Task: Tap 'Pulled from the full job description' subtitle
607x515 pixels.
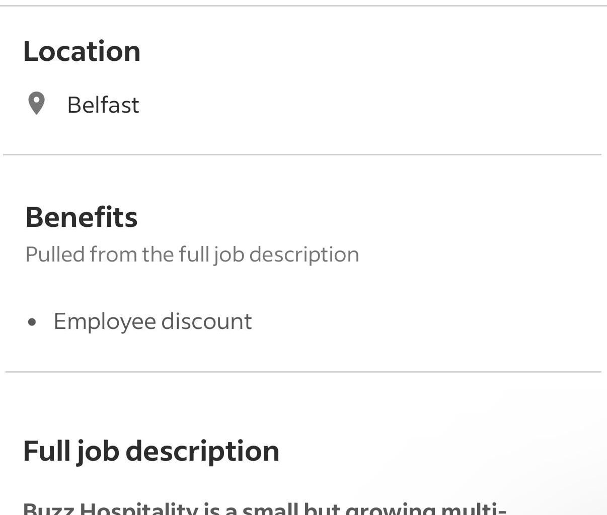Action: [192, 254]
